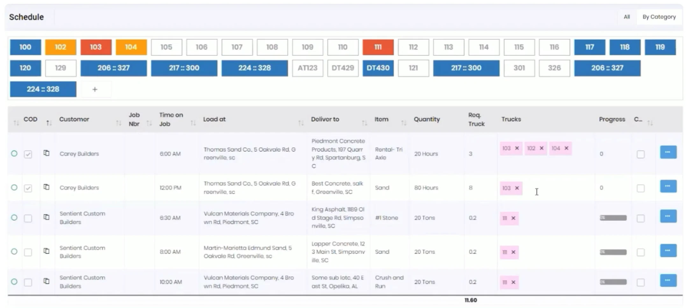
Task: Select truck 111 in the truck list
Action: tap(378, 47)
